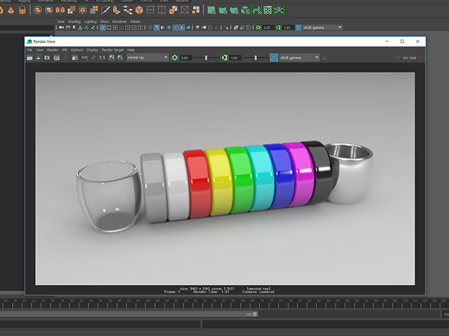This screenshot has width=449, height=336.
Task: Toggle the viewport grid display
Action: (102, 27)
